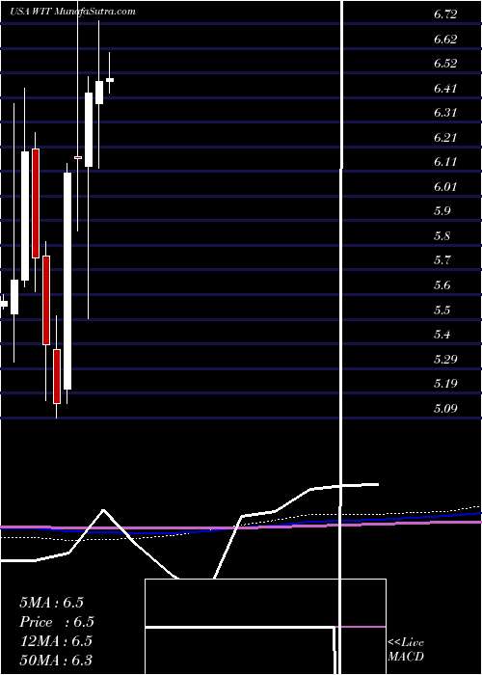Select the first large red candlestick near 6.21
Screen dimensions: 482x675
pyautogui.click(x=36, y=203)
